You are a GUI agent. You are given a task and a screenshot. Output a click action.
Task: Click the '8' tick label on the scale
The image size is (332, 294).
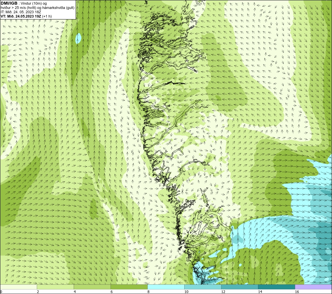coord(148,292)
